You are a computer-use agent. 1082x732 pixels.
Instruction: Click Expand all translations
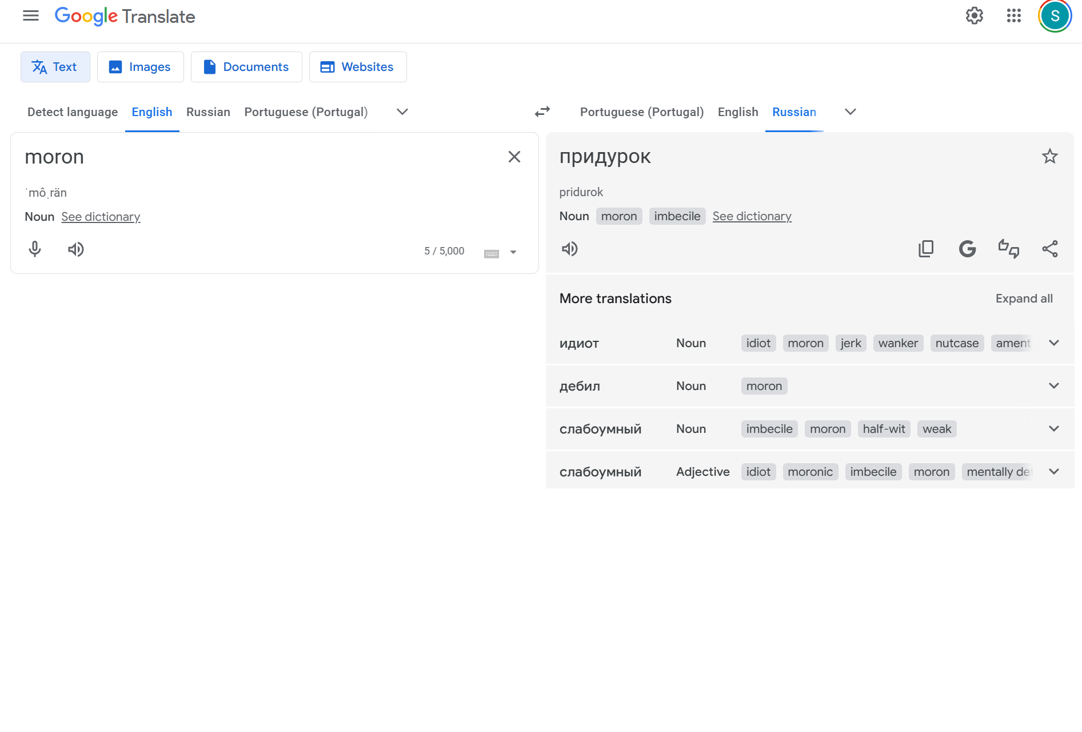[1024, 299]
